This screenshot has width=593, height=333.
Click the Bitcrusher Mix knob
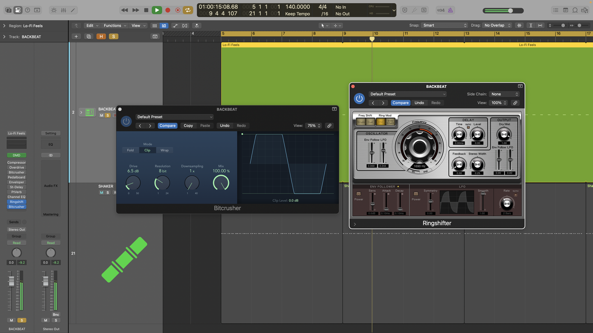pos(221,184)
